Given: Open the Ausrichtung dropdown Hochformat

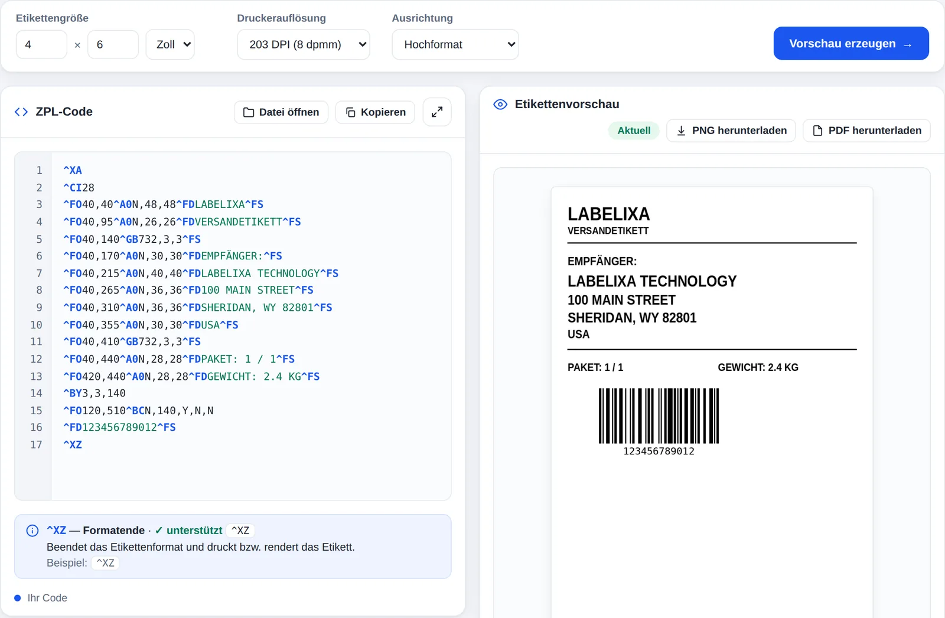Looking at the screenshot, I should click(x=455, y=44).
